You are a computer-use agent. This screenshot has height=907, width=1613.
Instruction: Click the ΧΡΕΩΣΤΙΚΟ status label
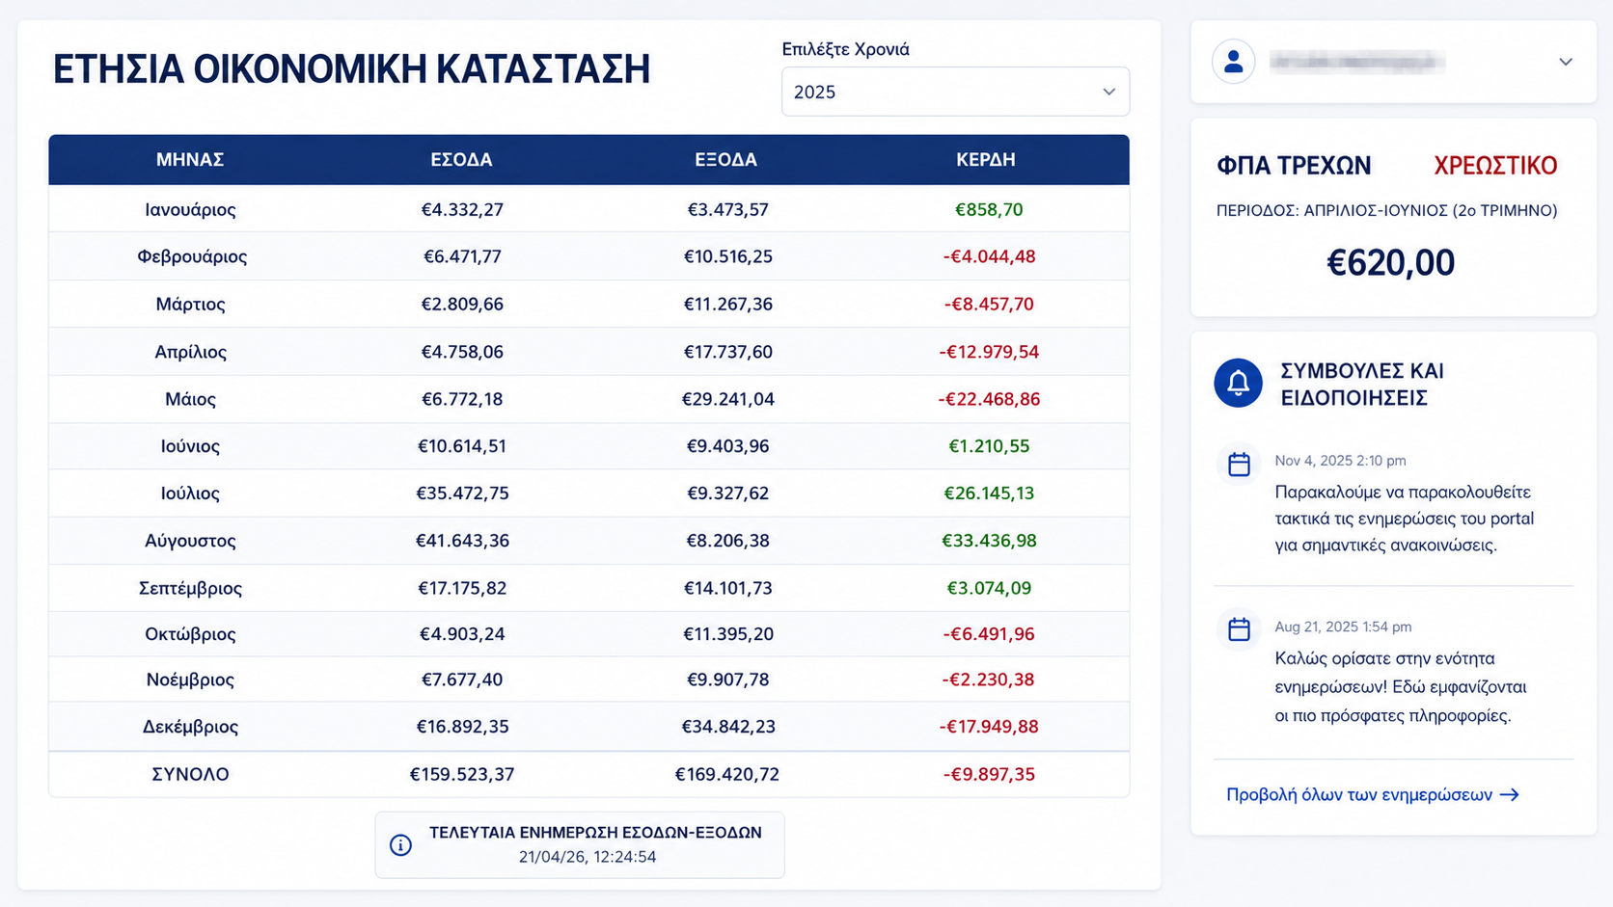[x=1495, y=166]
